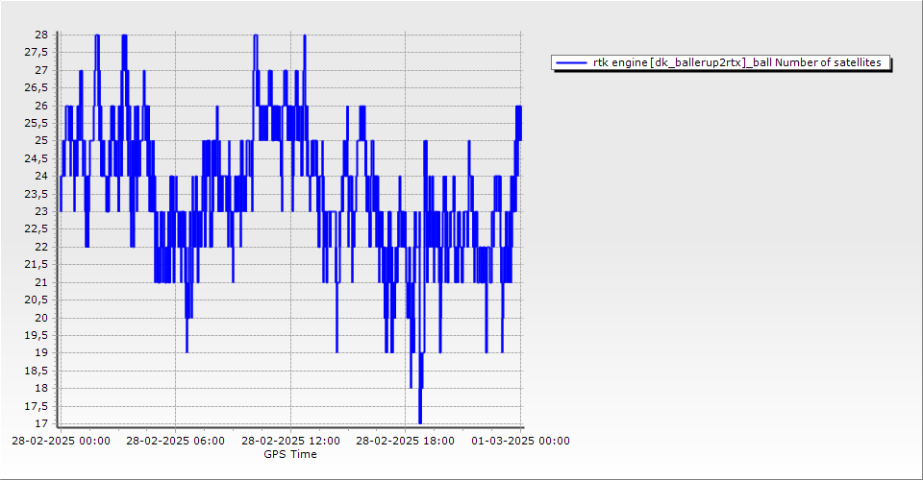Viewport: 923px width, 480px height.
Task: Click the 'GPS Time' axis title
Action: (290, 454)
